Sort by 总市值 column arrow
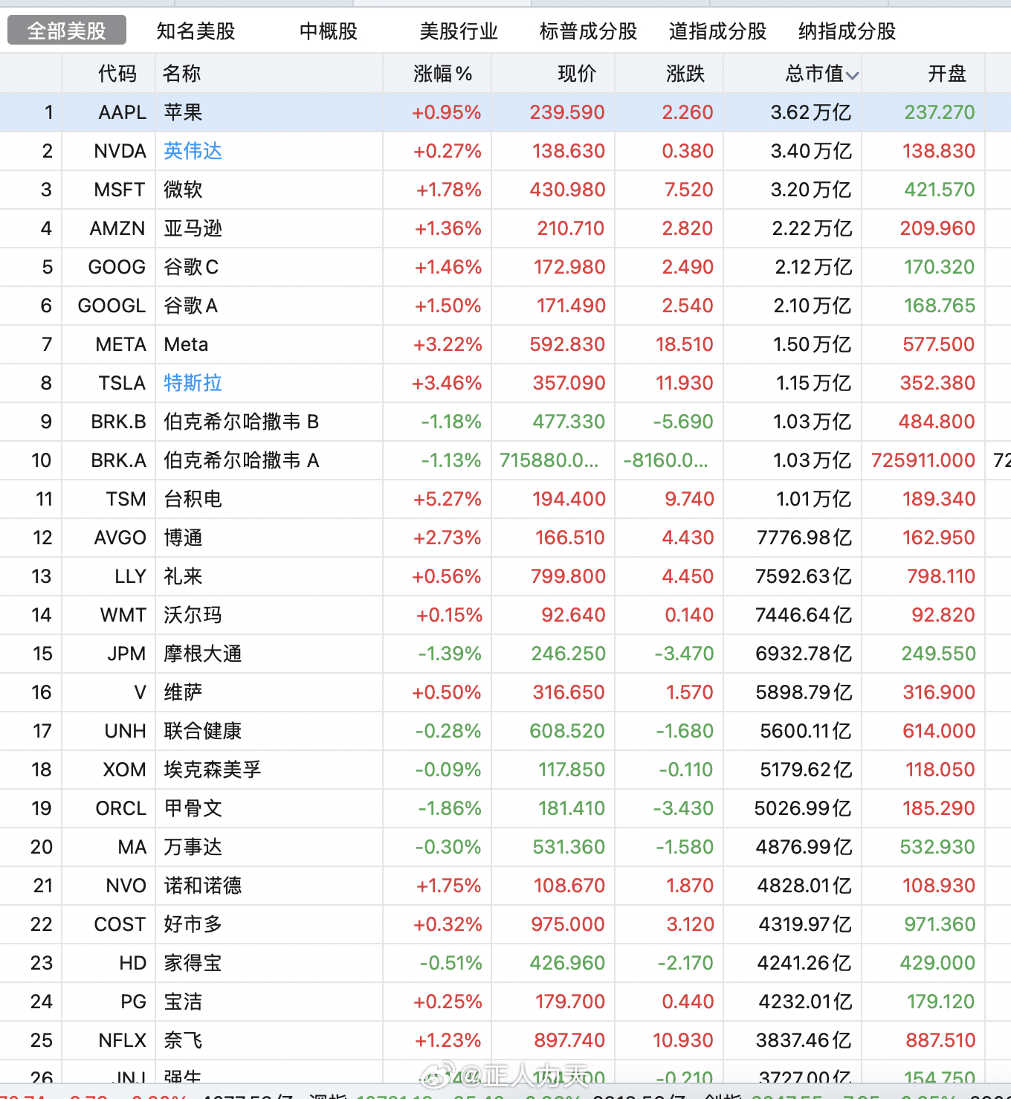The image size is (1011, 1099). click(852, 75)
